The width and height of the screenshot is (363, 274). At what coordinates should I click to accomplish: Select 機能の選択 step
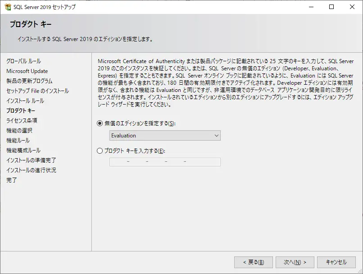(19, 131)
